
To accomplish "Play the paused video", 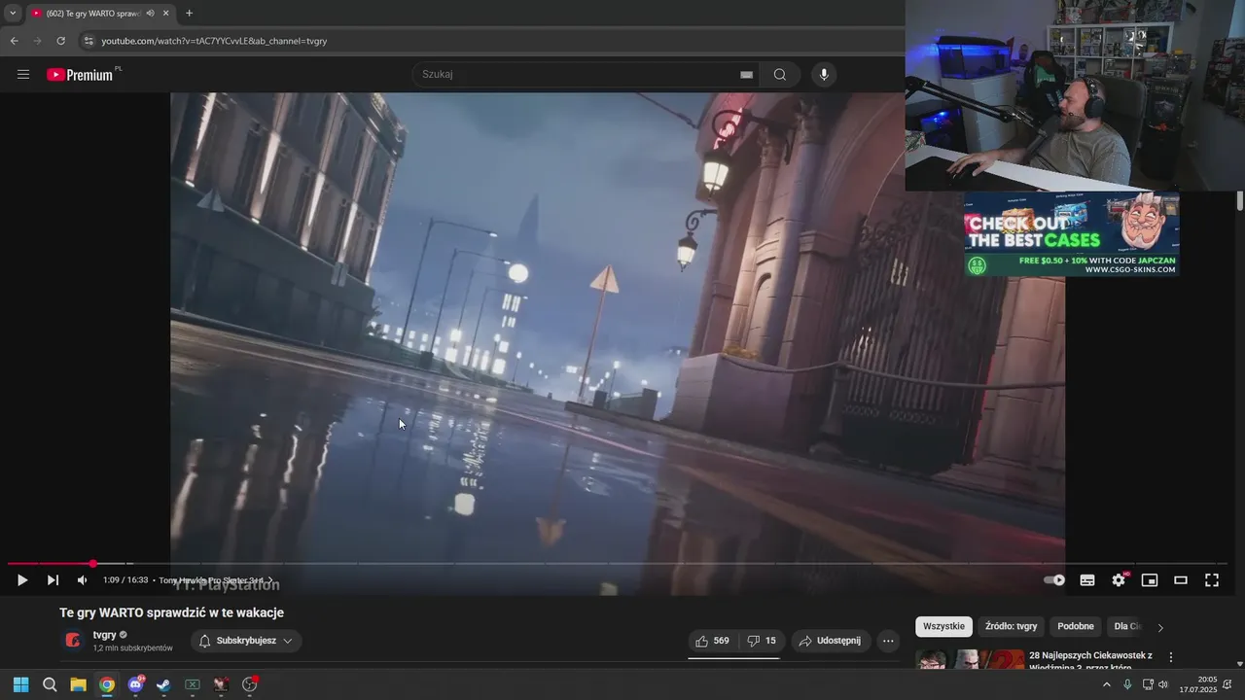I will click(21, 580).
